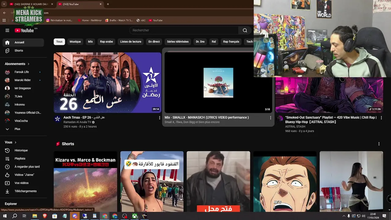Open the YouTube bookmark in bookmarks bar
Screen dimensions: 391x220
coord(156,20)
